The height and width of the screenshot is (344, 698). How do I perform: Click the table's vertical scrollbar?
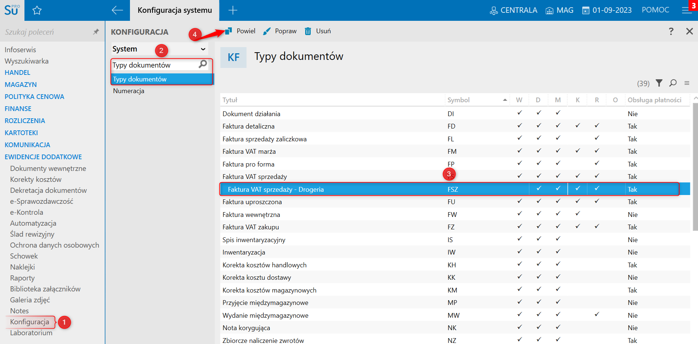[x=695, y=167]
